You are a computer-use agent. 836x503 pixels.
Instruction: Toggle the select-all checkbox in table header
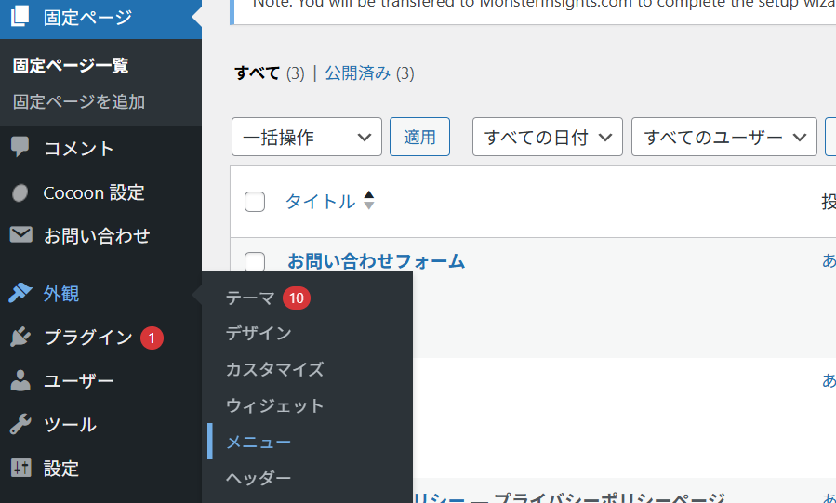coord(255,202)
